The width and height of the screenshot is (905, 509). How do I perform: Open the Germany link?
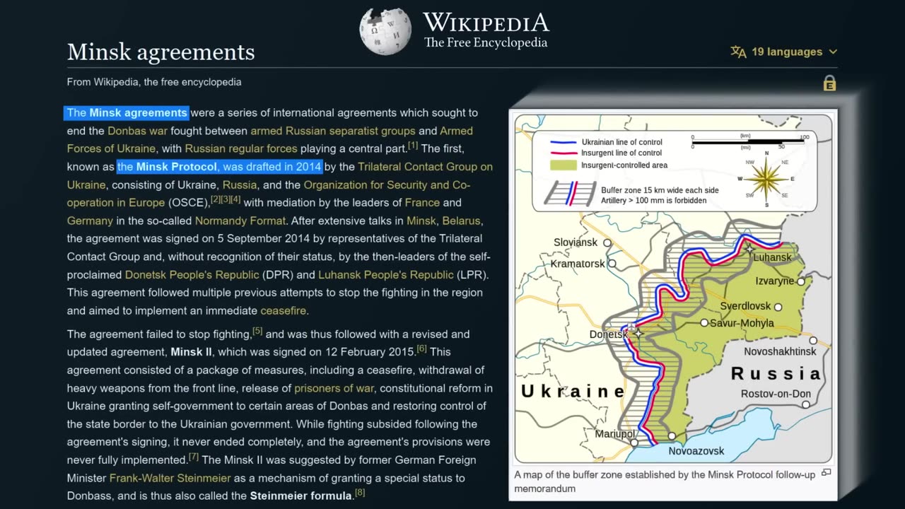pos(90,221)
